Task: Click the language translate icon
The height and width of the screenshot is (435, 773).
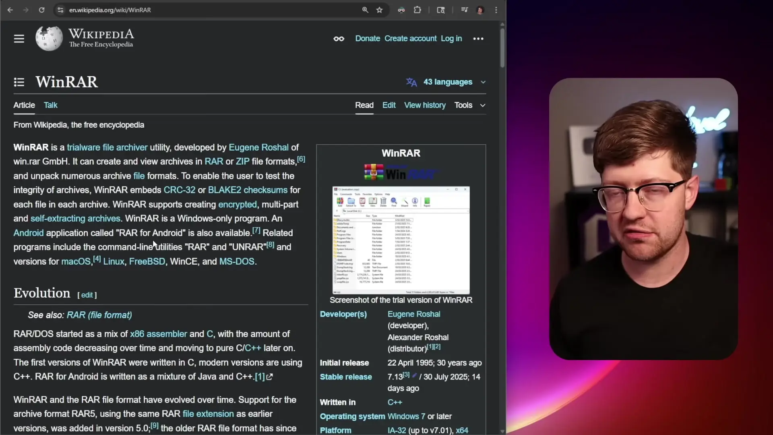Action: (x=411, y=82)
